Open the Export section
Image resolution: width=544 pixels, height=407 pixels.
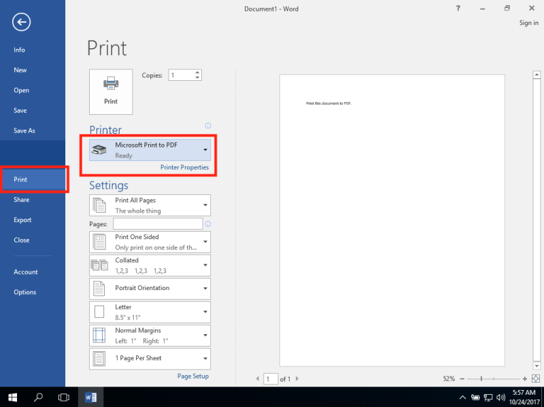(22, 219)
